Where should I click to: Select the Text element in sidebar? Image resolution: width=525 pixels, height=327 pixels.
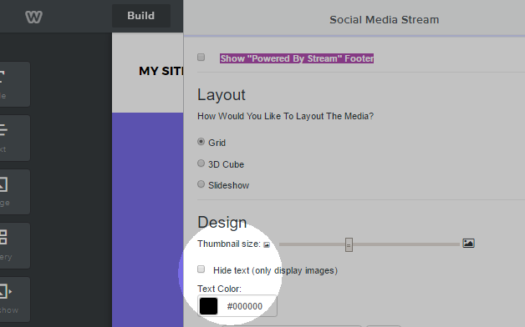pos(15,138)
